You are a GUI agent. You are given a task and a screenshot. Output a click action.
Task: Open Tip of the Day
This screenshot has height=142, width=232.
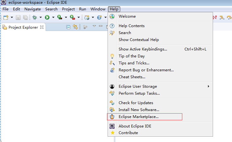[160, 56]
